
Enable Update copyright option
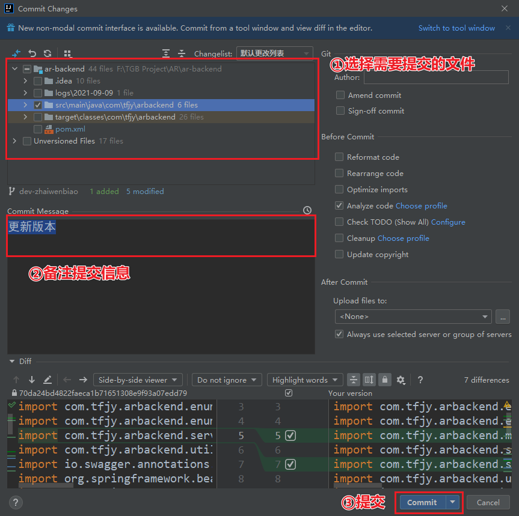[x=339, y=254]
